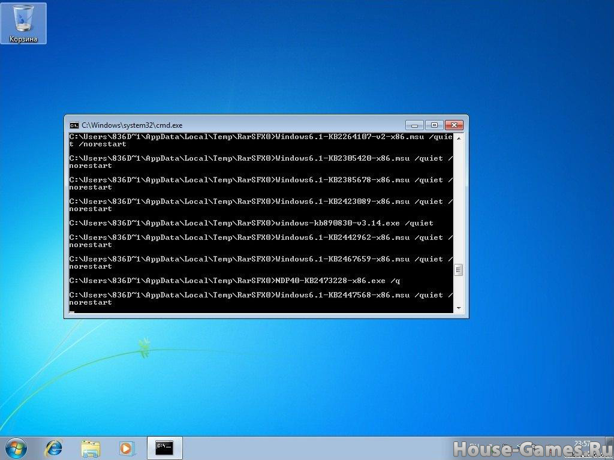
Task: Launch Internet Explorer from the taskbar
Action: [x=55, y=448]
